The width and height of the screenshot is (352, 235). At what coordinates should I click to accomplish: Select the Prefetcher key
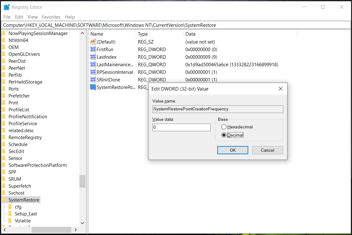click(19, 96)
